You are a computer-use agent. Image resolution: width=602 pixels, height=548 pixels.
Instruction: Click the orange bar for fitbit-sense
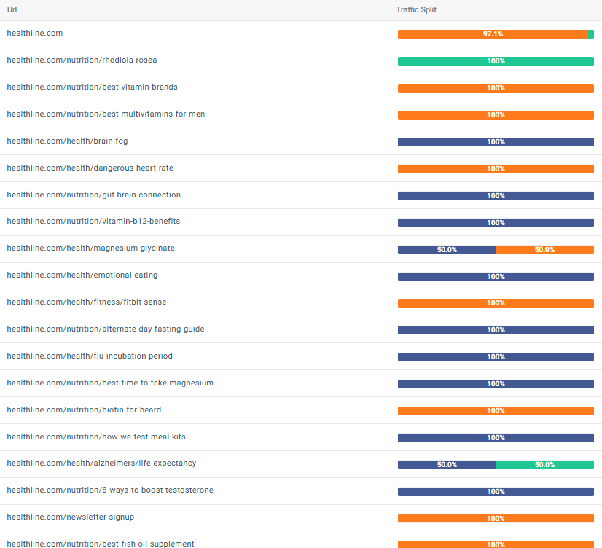point(496,302)
